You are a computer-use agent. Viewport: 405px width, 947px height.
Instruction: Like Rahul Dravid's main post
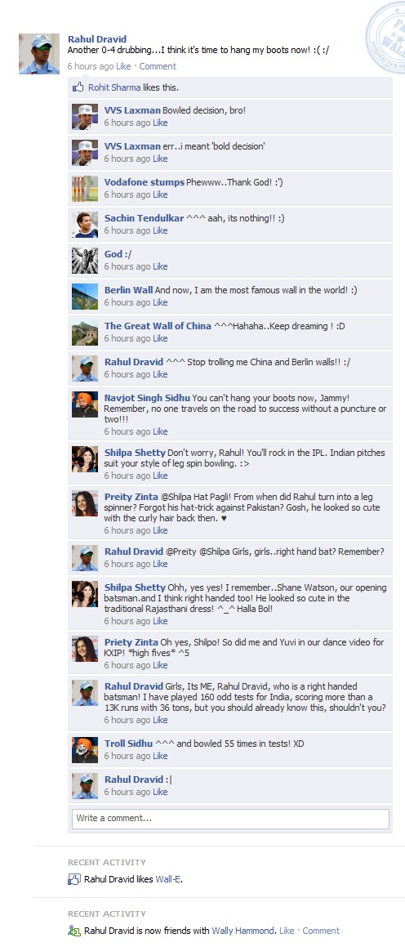123,66
